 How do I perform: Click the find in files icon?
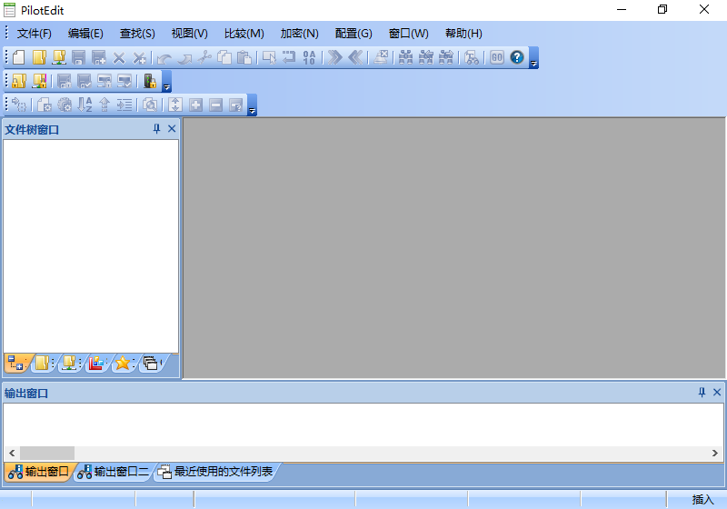pos(472,57)
